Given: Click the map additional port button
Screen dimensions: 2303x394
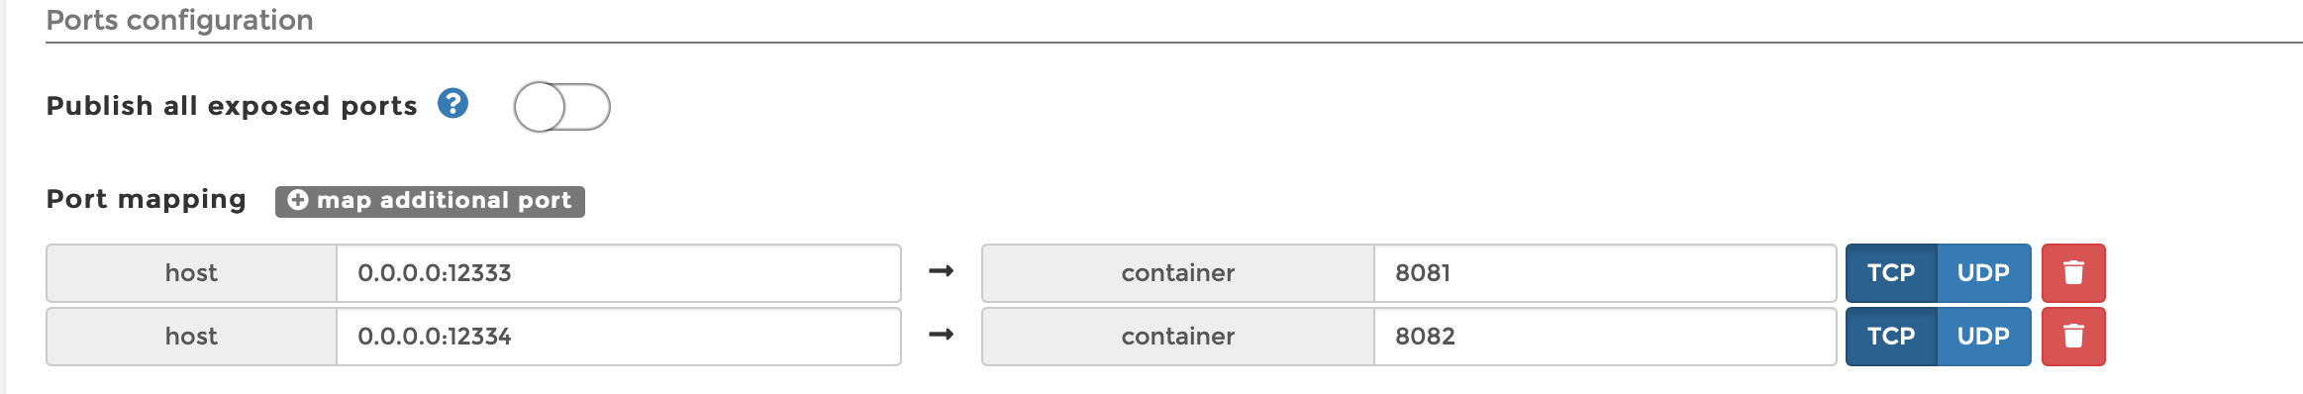Looking at the screenshot, I should click(x=430, y=201).
